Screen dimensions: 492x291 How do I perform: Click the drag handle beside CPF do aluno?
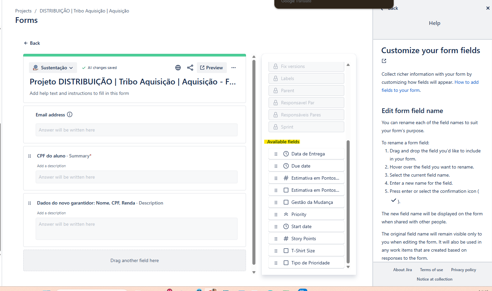tap(30, 156)
